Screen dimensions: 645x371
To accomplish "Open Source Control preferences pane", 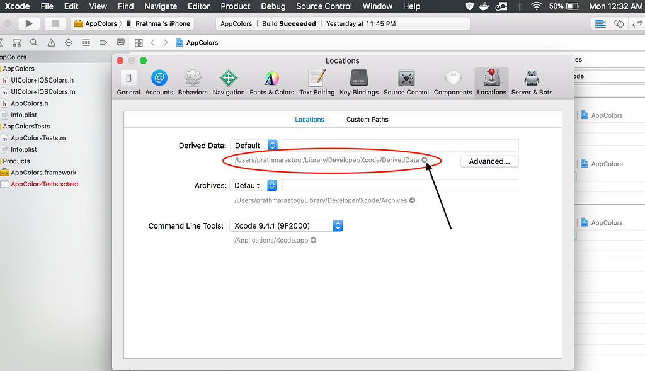I will (x=406, y=83).
